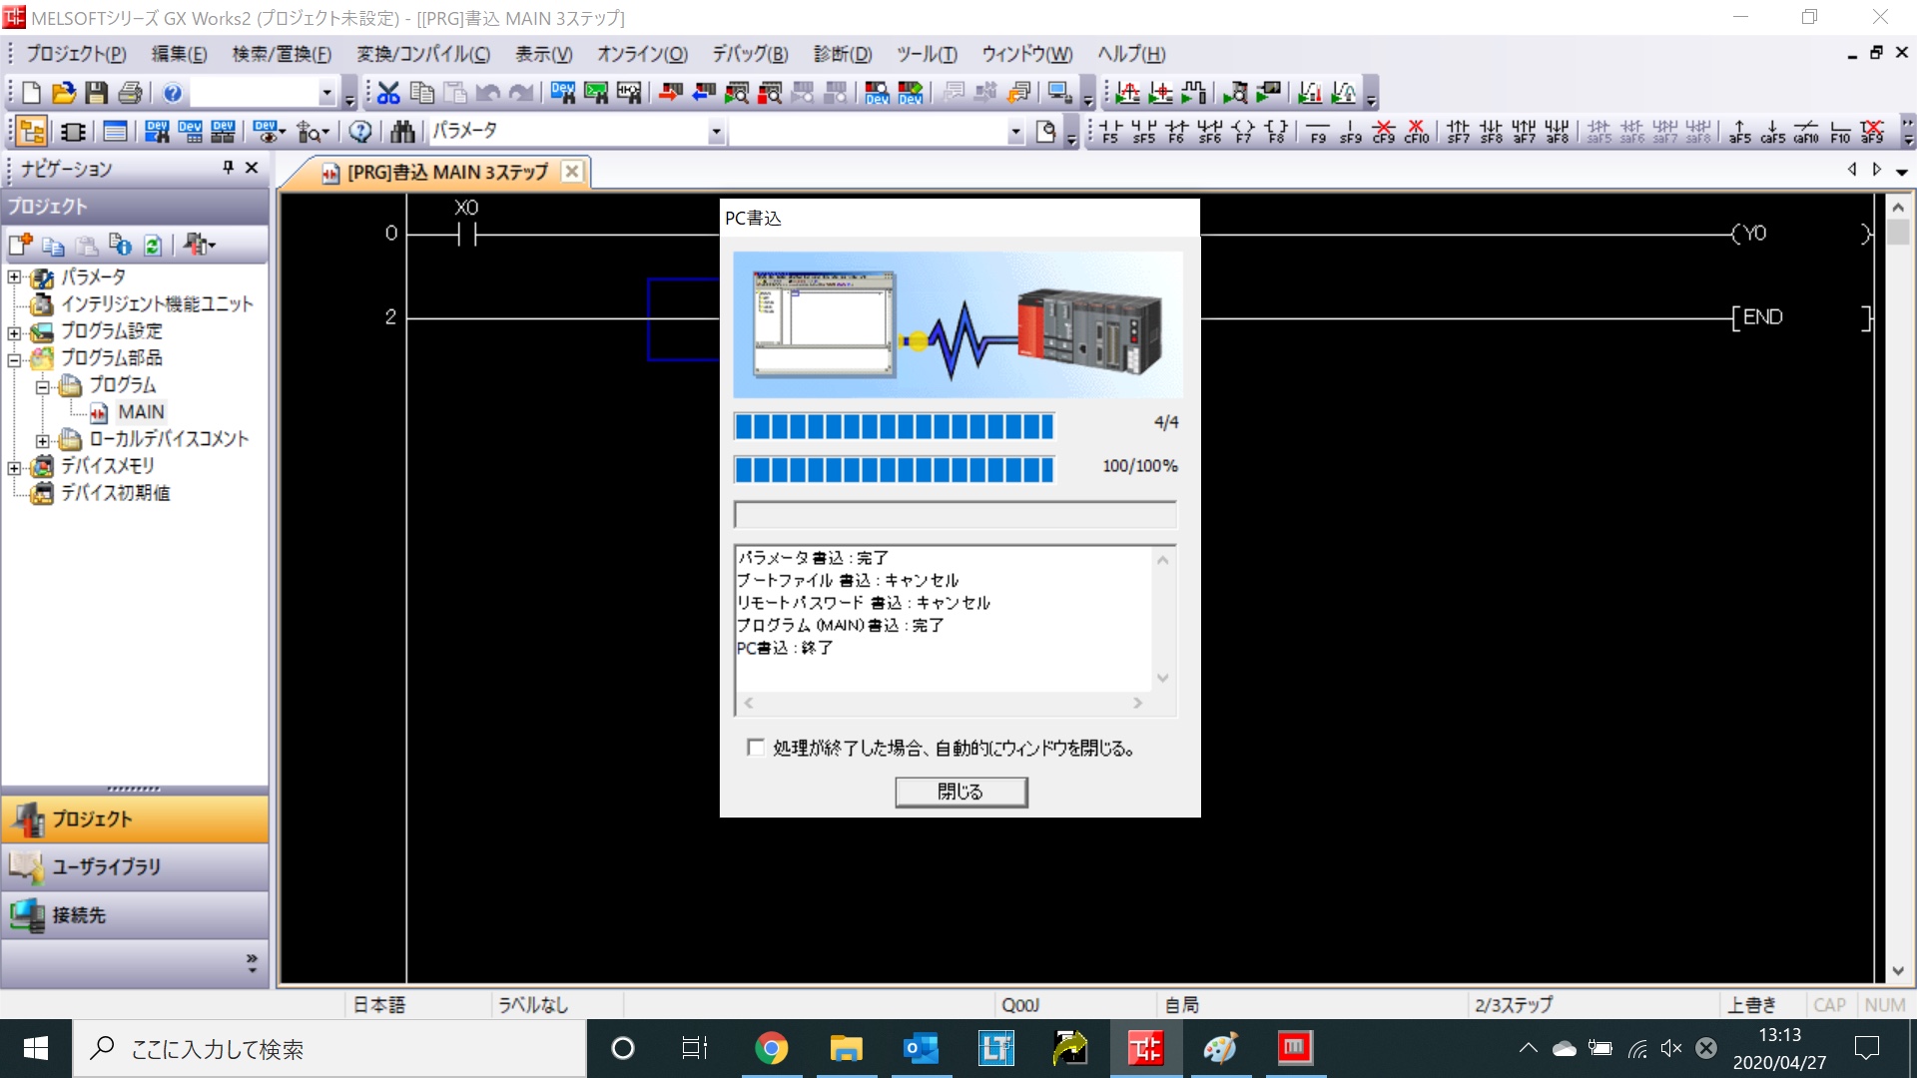1917x1078 pixels.
Task: Switch to the ユーザライブラリ pane button
Action: (x=135, y=866)
